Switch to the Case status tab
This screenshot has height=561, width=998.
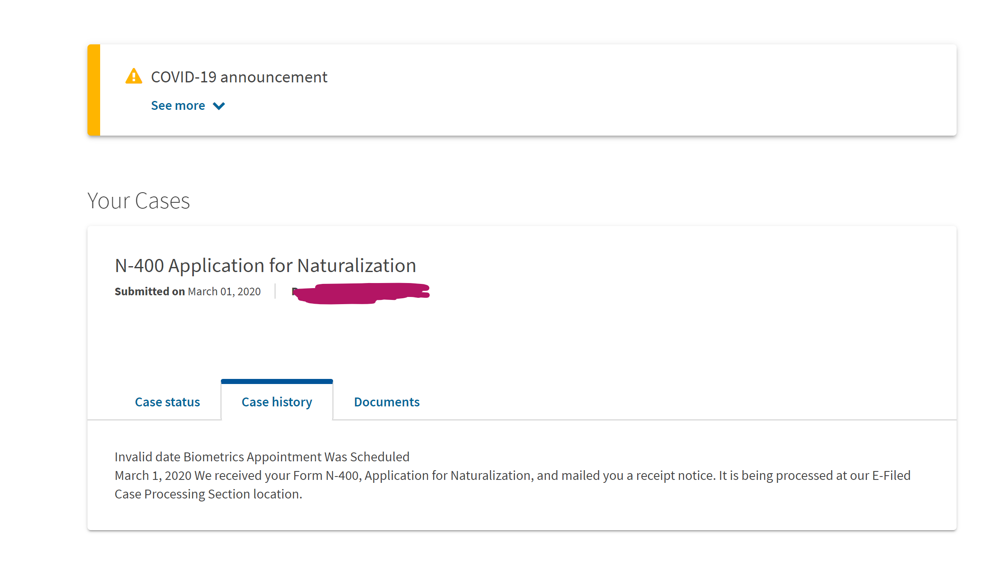coord(167,402)
